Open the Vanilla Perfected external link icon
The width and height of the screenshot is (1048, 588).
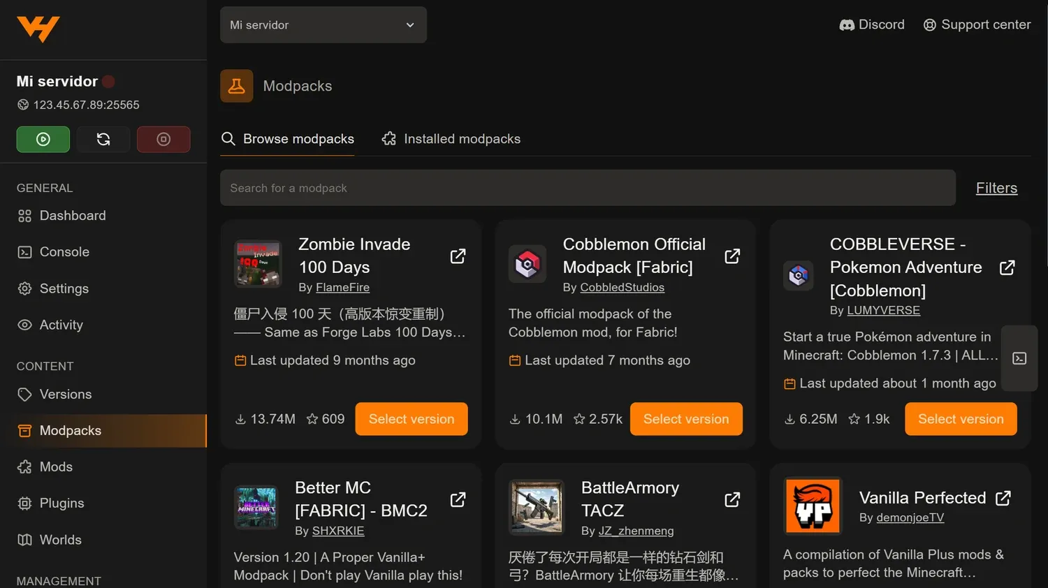(x=1003, y=498)
